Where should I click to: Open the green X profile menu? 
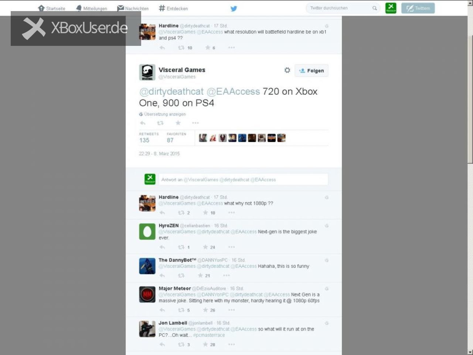point(391,8)
